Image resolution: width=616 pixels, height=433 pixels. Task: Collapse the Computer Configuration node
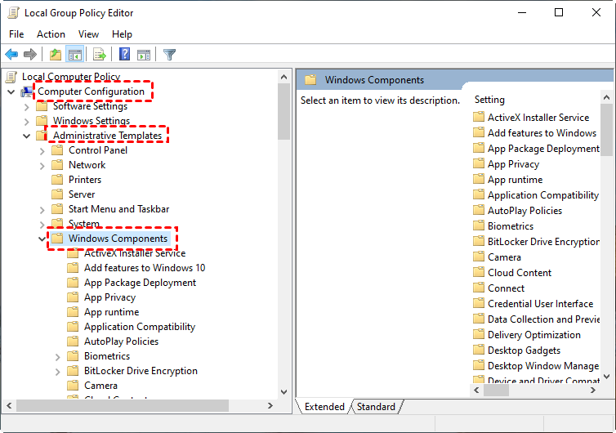tap(11, 92)
